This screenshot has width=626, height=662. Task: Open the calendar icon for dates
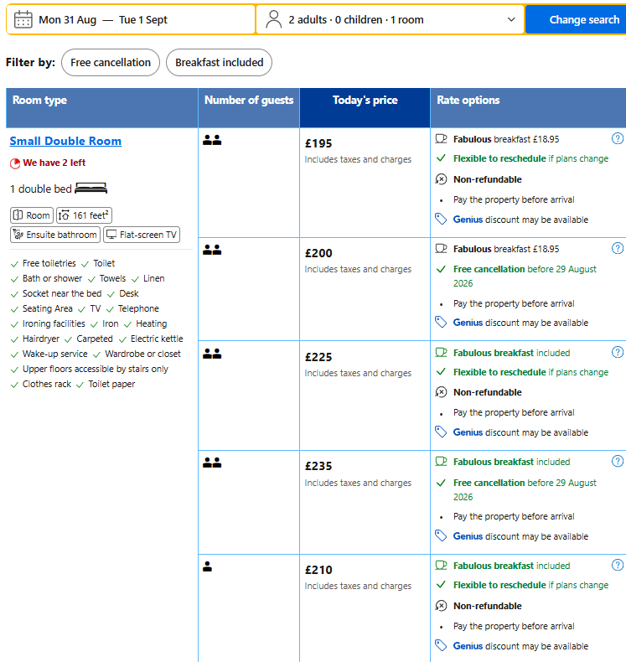click(x=23, y=19)
